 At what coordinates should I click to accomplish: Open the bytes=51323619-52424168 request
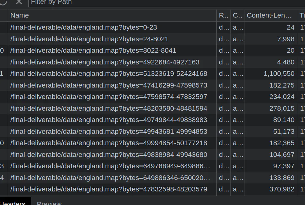pyautogui.click(x=109, y=74)
